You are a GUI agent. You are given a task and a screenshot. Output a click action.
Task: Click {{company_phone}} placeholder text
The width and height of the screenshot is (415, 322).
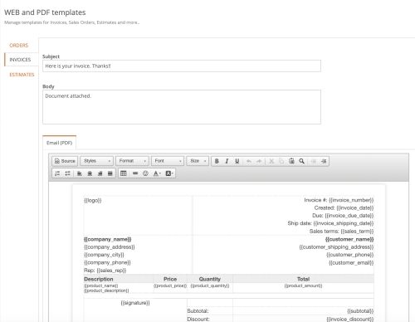click(x=107, y=262)
